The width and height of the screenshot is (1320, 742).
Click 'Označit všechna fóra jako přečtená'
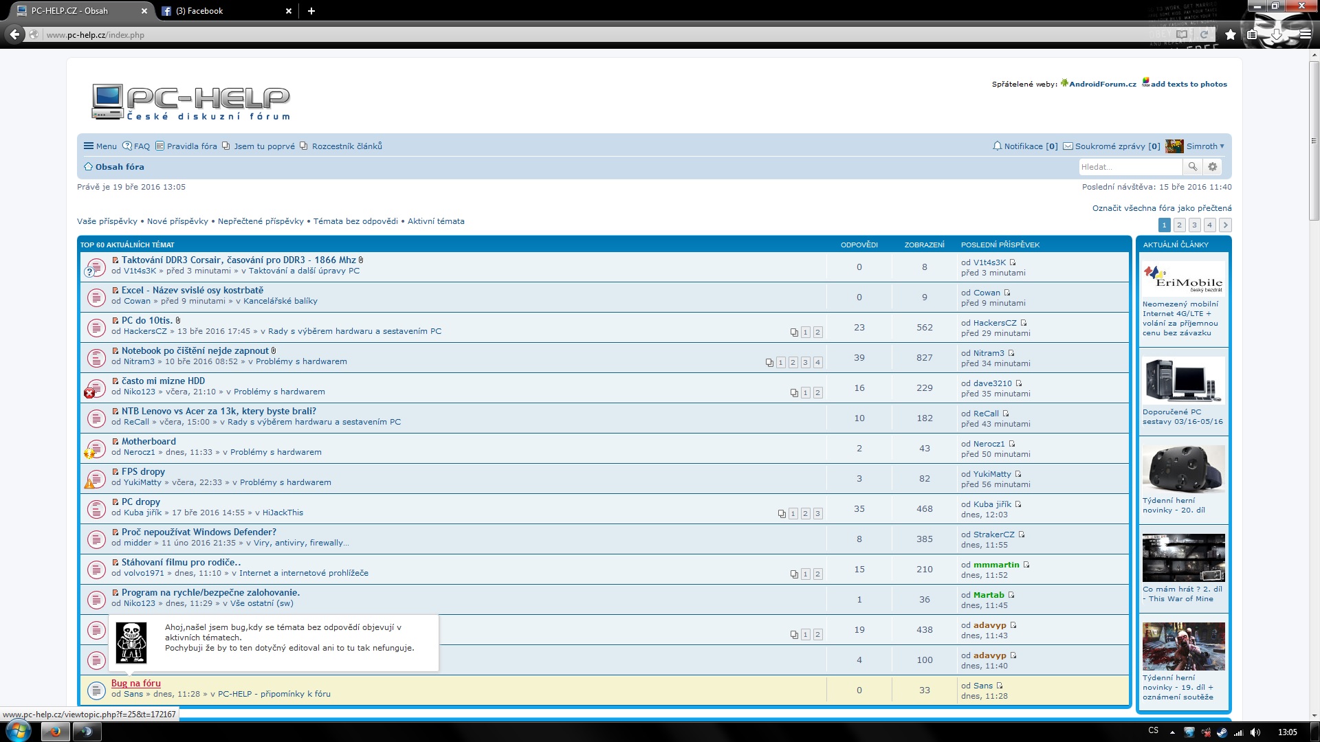1162,207
